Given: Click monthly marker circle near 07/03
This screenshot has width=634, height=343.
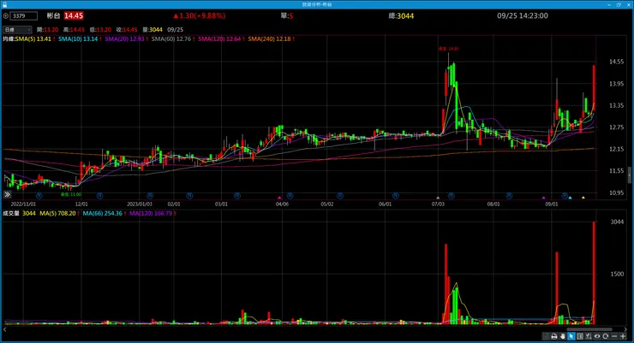Looking at the screenshot, I should click(452, 196).
